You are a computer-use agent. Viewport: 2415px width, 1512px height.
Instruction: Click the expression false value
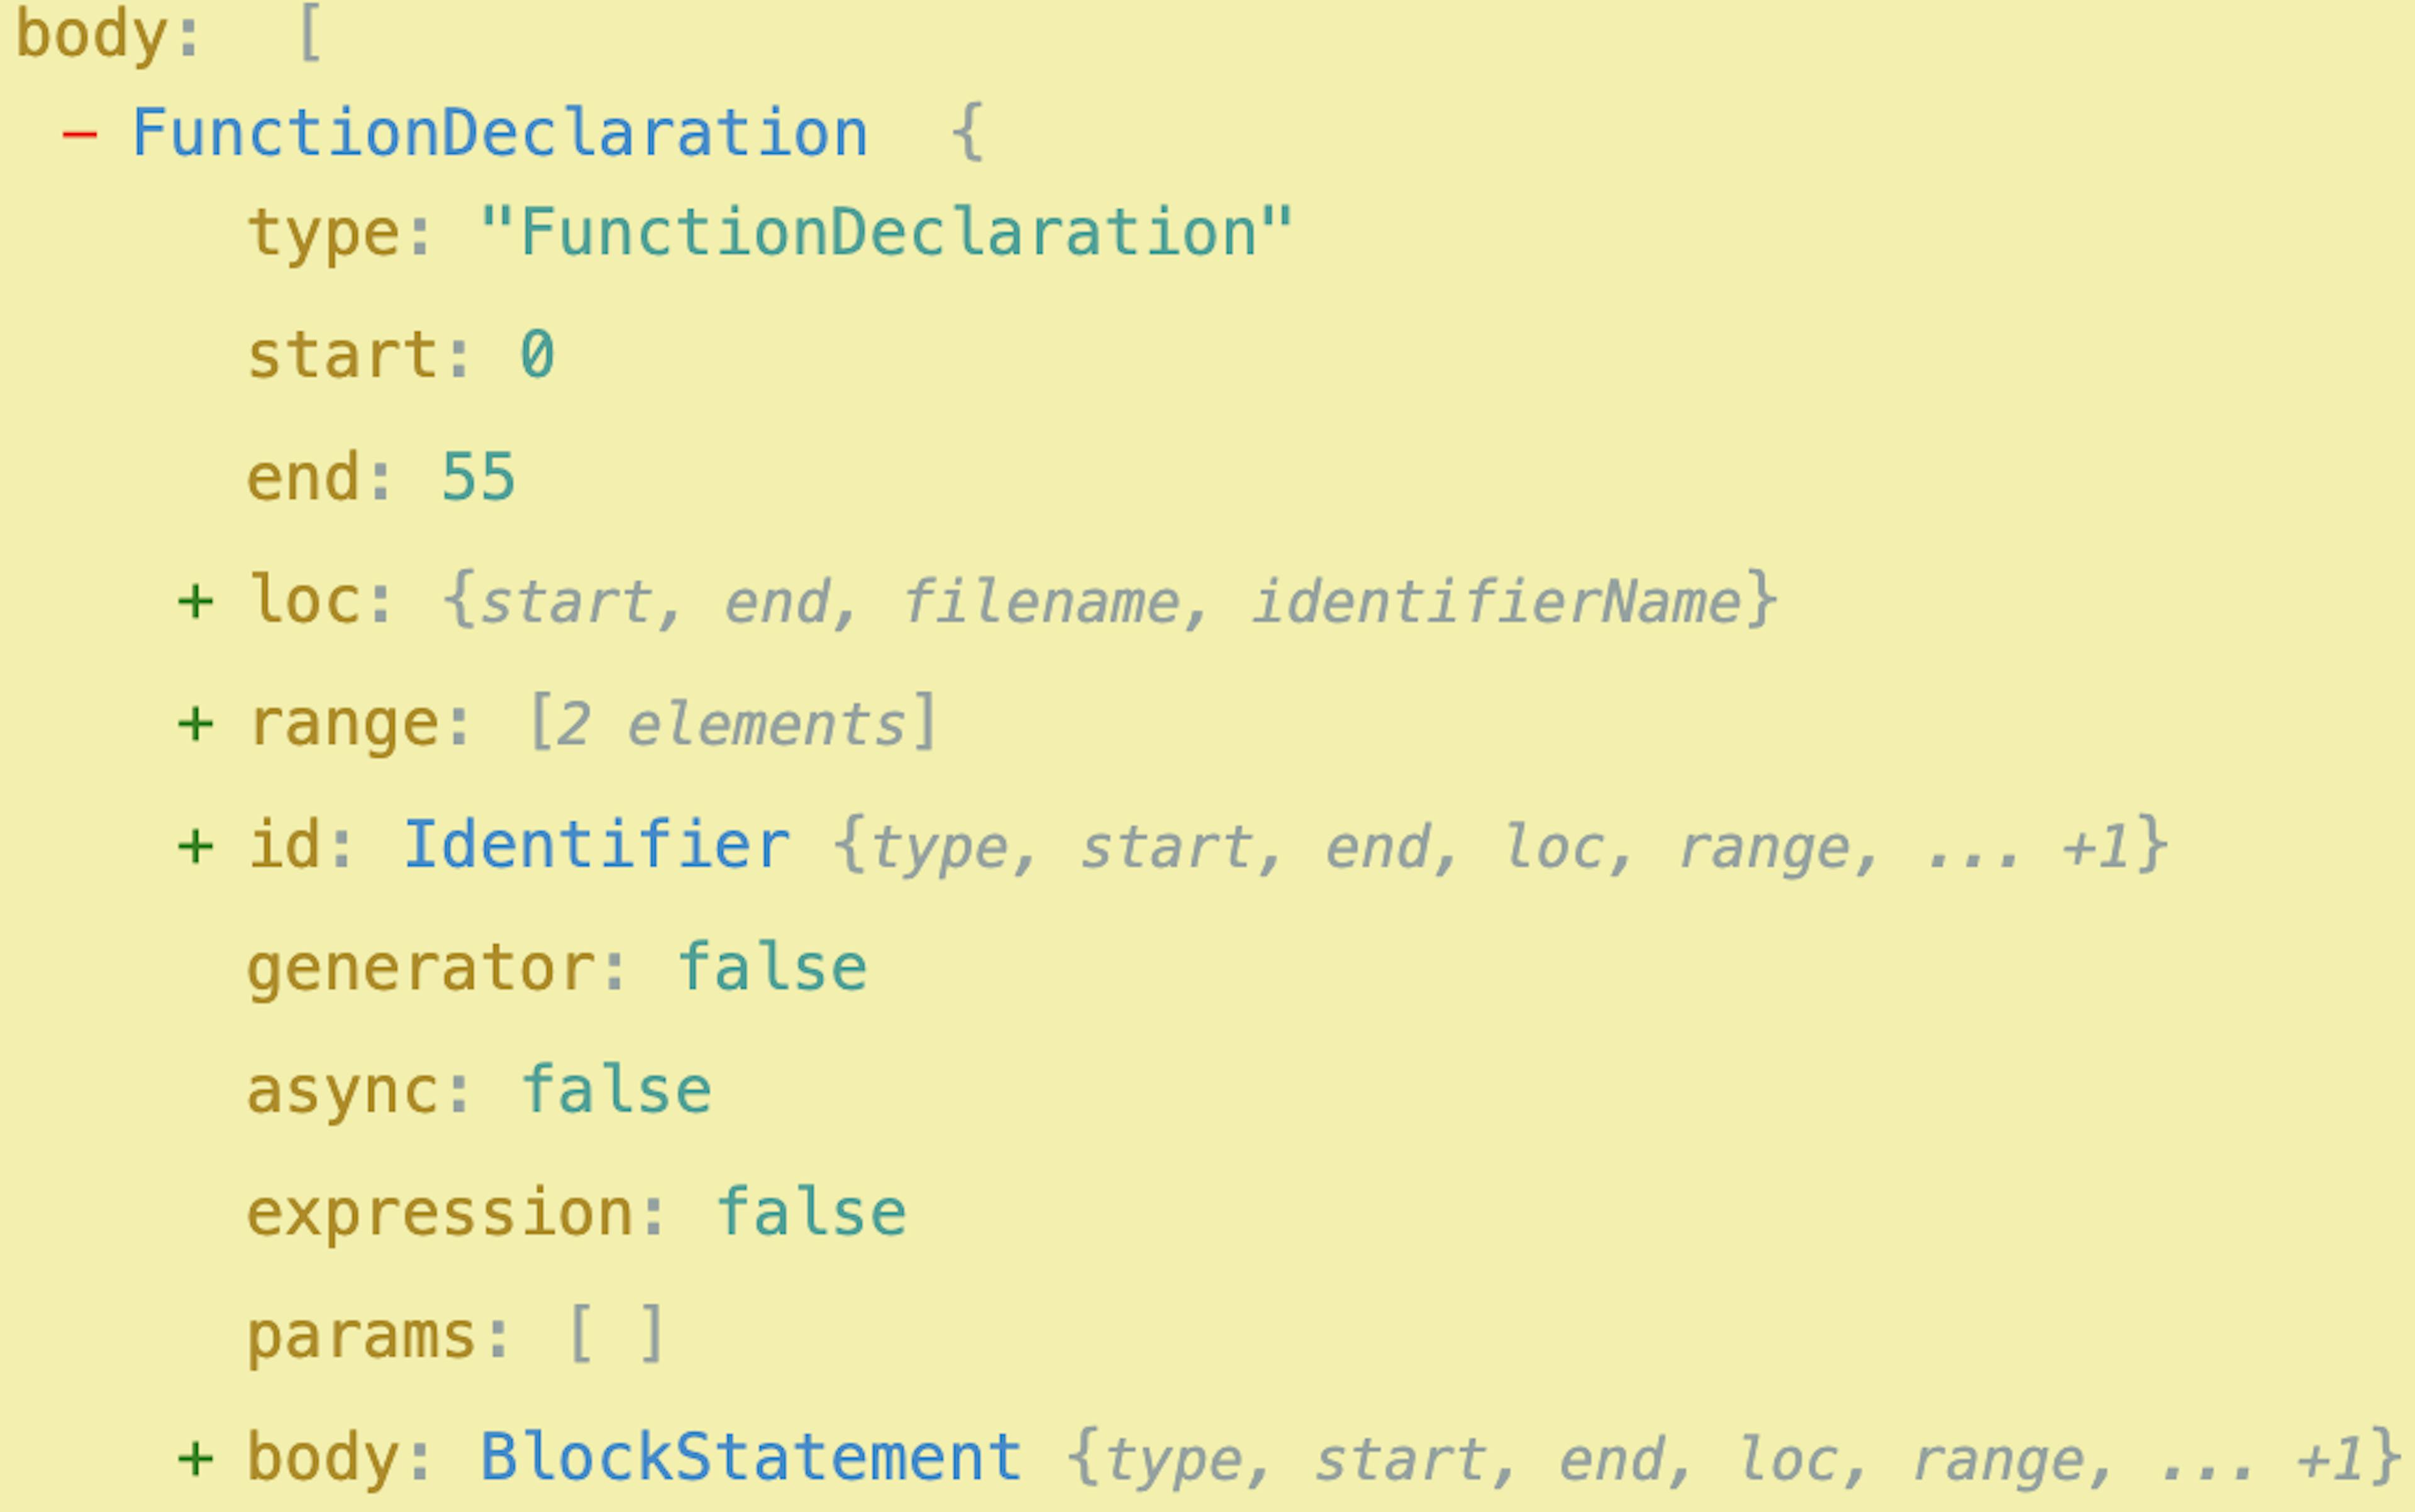[811, 1212]
